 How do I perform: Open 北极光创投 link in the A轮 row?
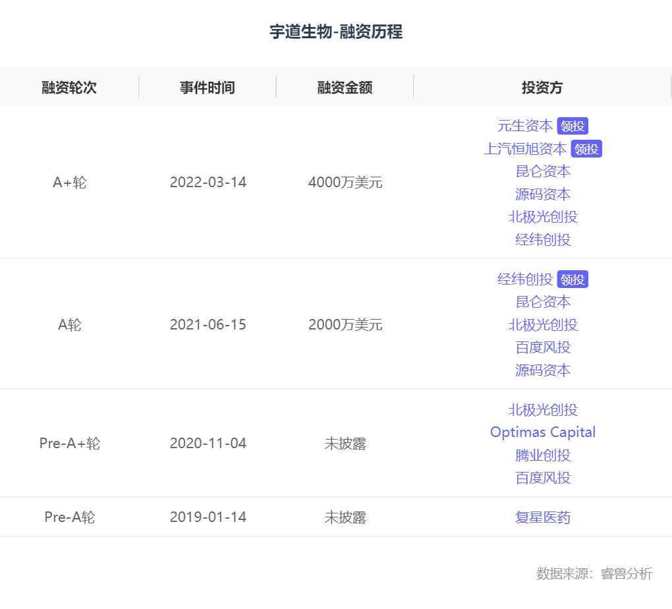pyautogui.click(x=543, y=325)
